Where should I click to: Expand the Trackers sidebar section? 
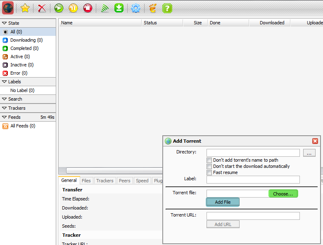pyautogui.click(x=5, y=108)
